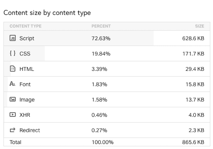Click the XHR type icon

[x=13, y=115]
